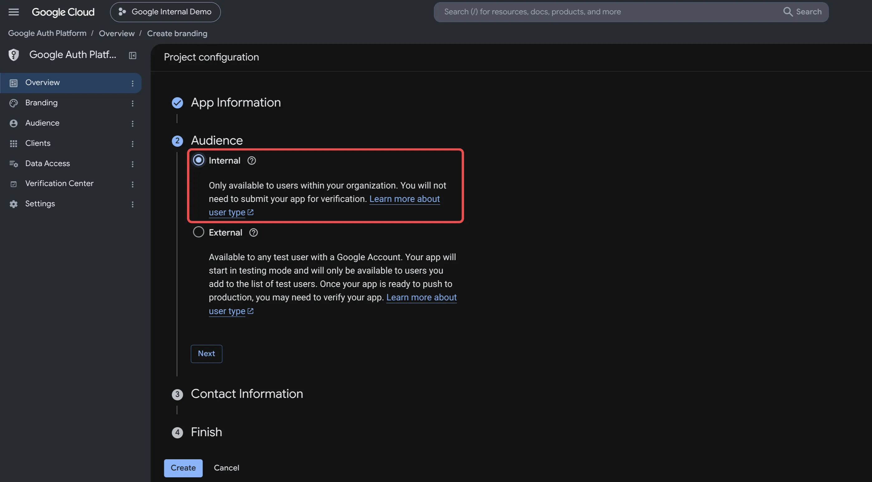Click the Search magnifier button
The width and height of the screenshot is (872, 482).
pyautogui.click(x=802, y=12)
